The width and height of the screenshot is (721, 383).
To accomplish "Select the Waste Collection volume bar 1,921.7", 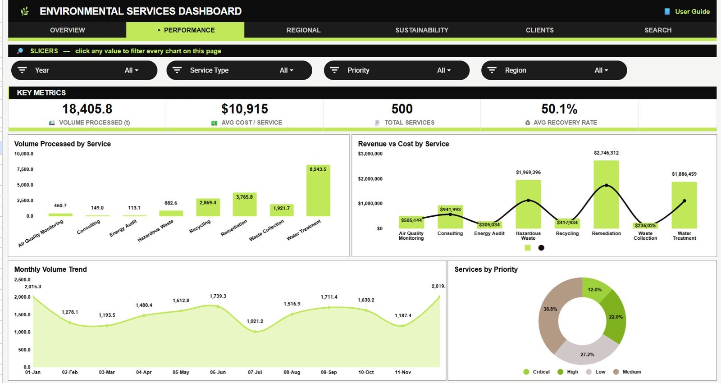I will point(281,210).
